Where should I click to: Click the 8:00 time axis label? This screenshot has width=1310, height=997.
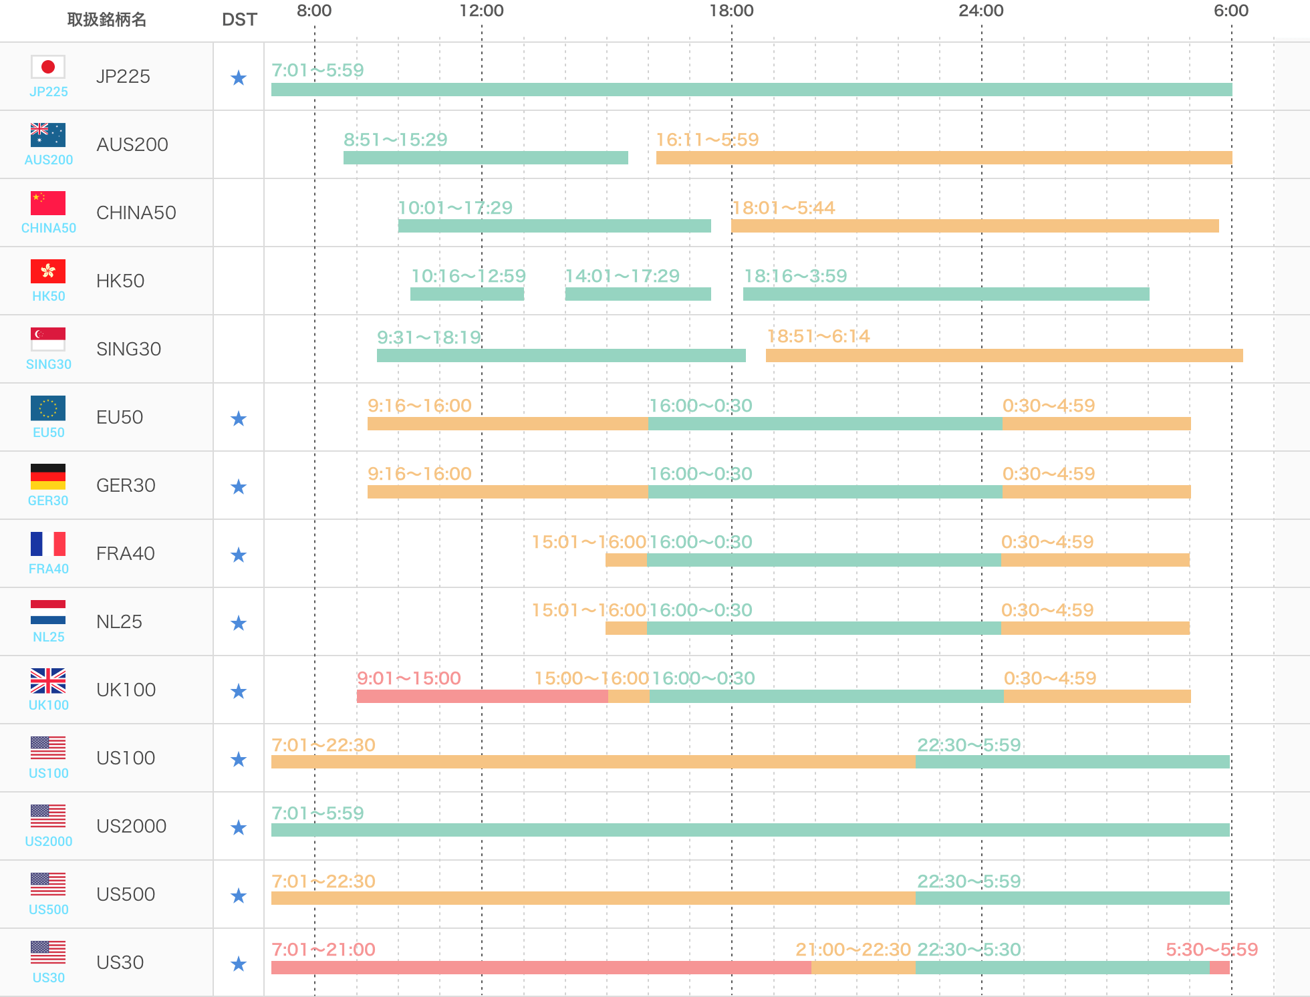coord(314,11)
